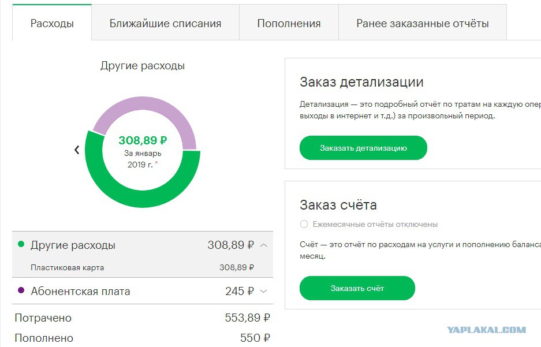Collapse the Другие расходы row chevron
This screenshot has height=347, width=541.
pyautogui.click(x=264, y=245)
